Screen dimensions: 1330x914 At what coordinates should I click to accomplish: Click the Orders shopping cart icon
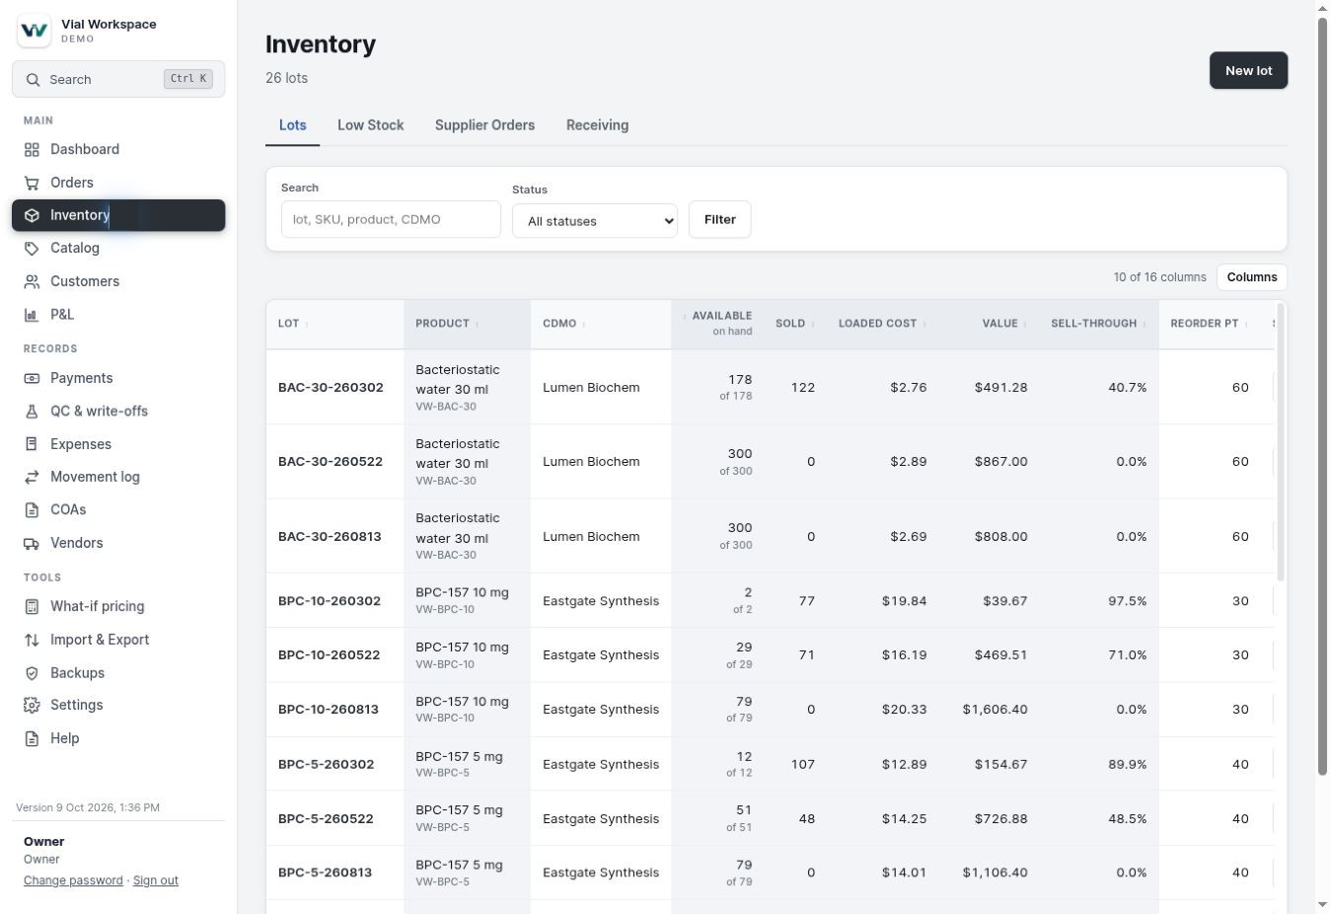tap(32, 183)
